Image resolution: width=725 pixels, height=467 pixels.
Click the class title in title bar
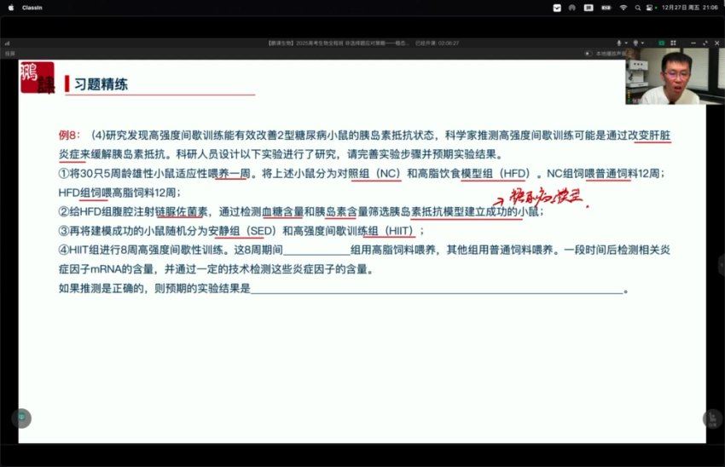click(338, 43)
